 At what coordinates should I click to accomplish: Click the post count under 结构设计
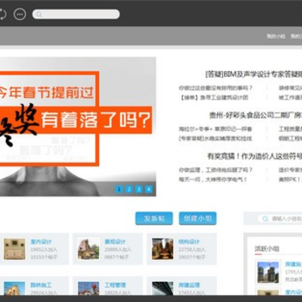pos(192,257)
